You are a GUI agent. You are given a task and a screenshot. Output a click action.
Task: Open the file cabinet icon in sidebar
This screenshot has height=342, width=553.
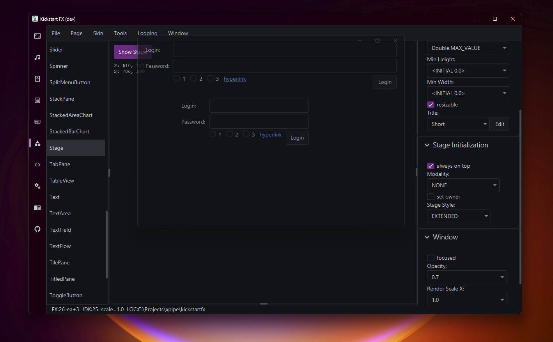click(37, 79)
